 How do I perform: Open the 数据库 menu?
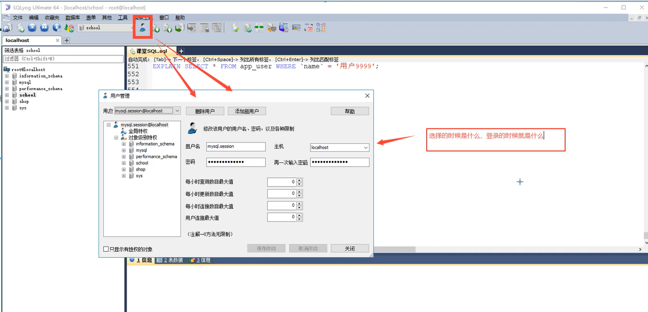tap(72, 18)
